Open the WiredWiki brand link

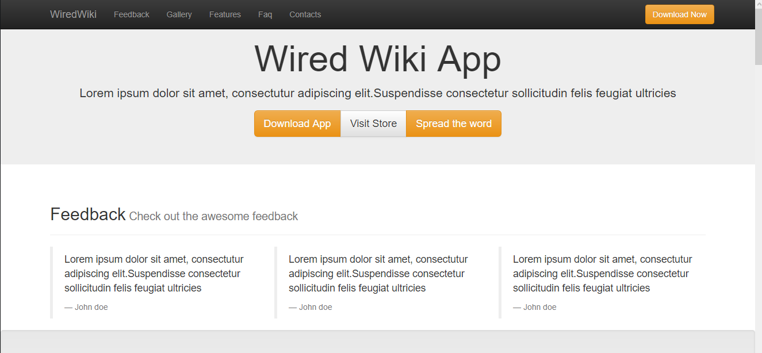point(73,14)
